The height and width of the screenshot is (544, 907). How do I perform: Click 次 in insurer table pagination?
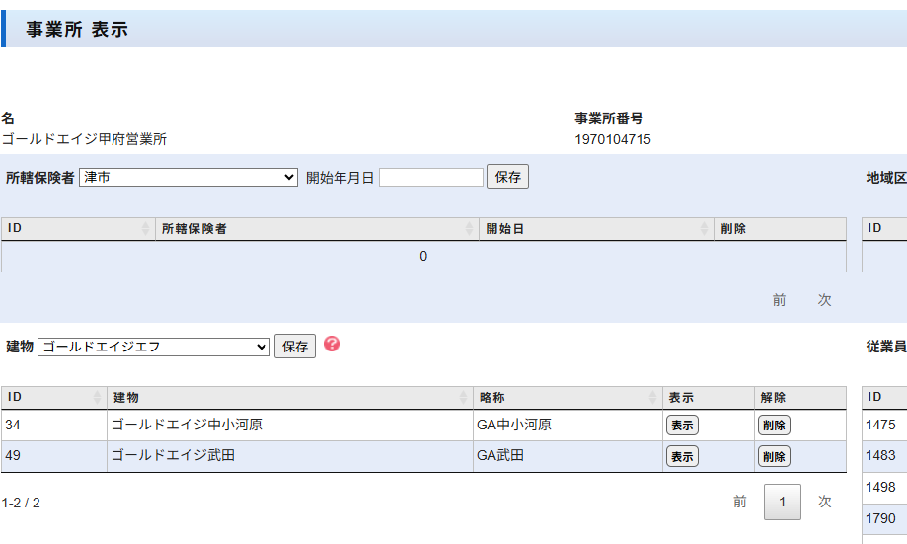[824, 300]
